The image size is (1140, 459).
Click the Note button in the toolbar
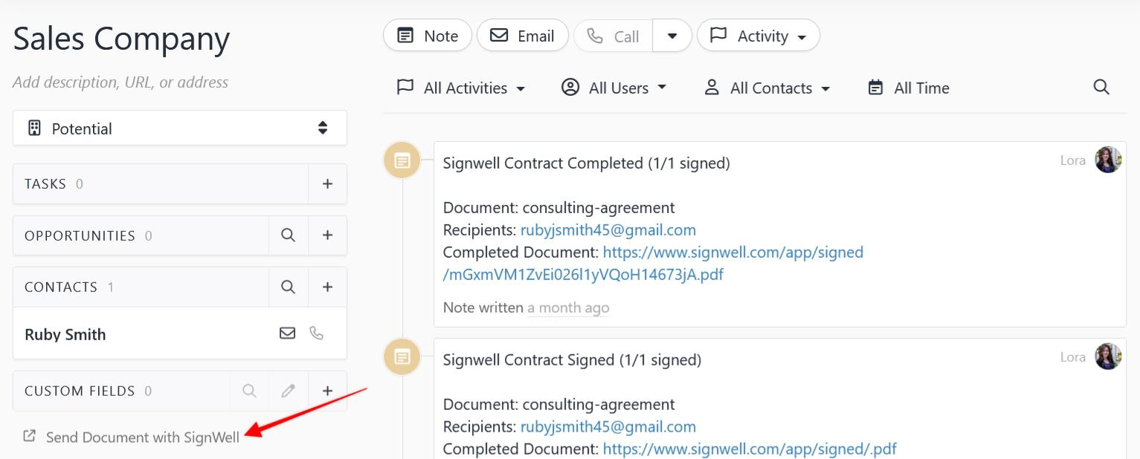427,35
